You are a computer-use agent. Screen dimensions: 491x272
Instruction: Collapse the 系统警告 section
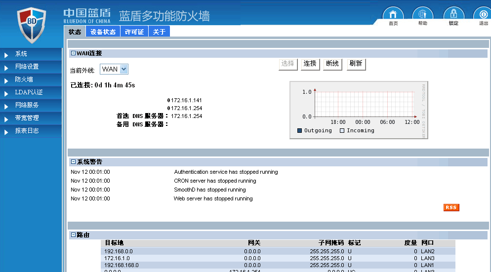[73, 162]
